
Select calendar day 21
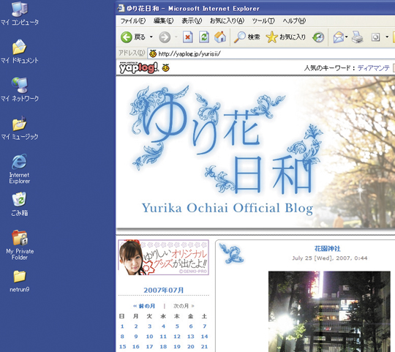[x=204, y=346]
